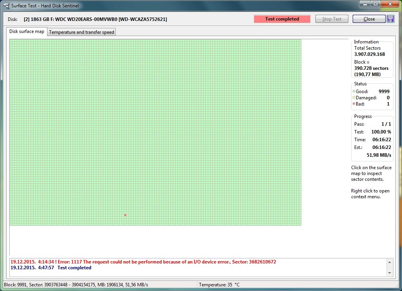Image resolution: width=402 pixels, height=291 pixels.
Task: Click the Bad count value 1
Action: (x=388, y=104)
